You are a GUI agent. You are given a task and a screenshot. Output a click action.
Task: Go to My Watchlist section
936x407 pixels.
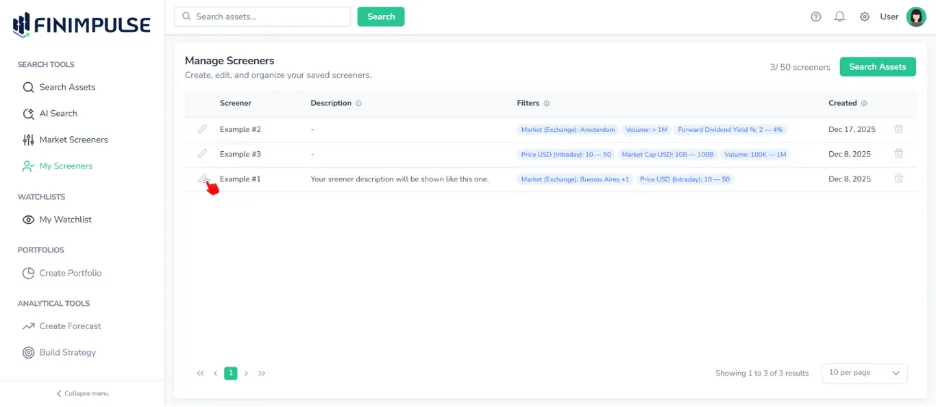tap(64, 219)
